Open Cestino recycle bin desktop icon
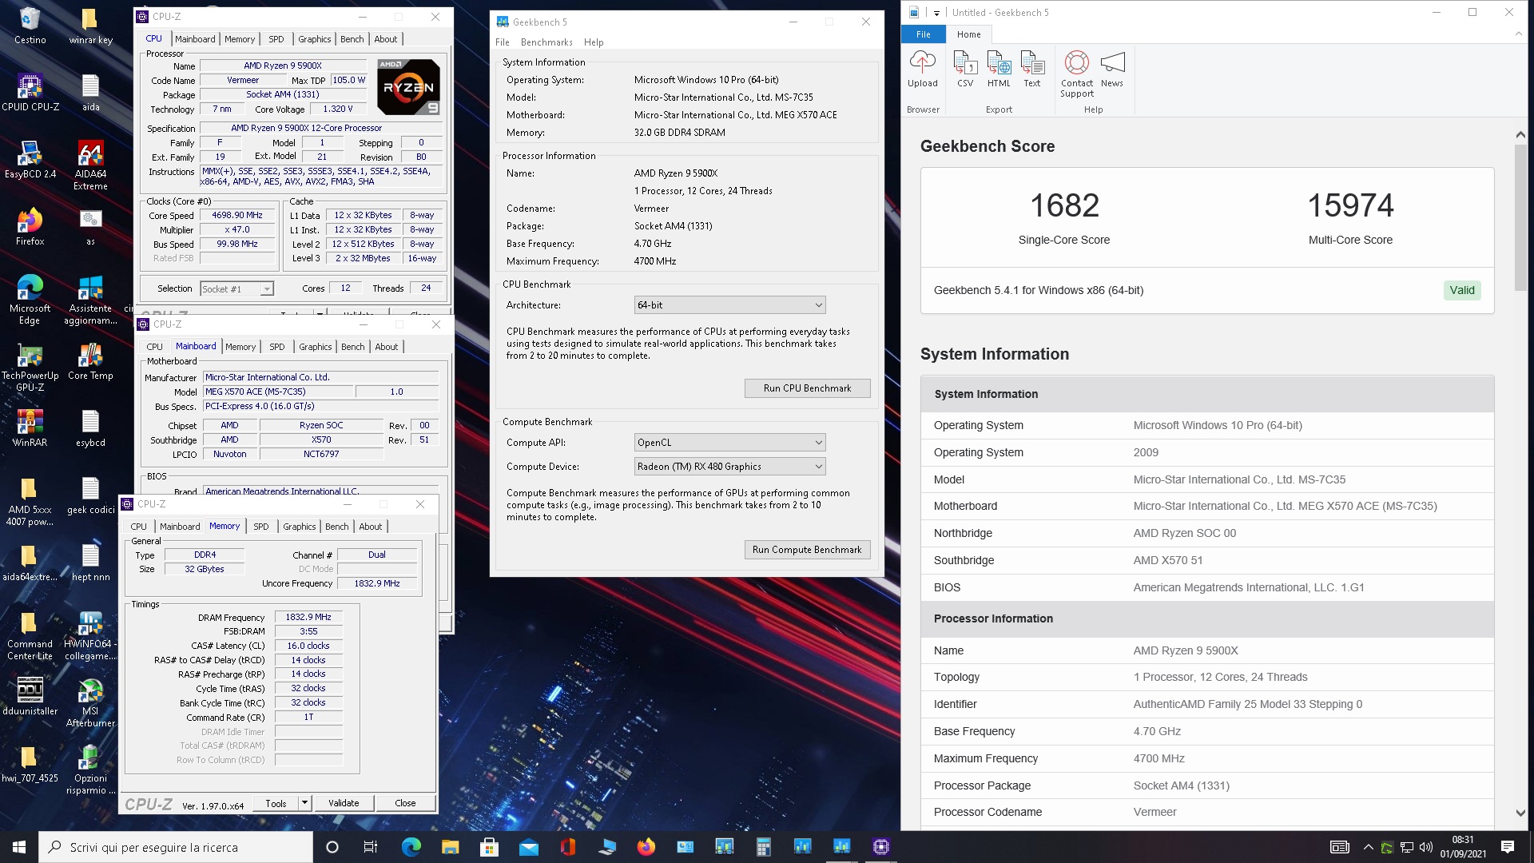 tap(30, 26)
